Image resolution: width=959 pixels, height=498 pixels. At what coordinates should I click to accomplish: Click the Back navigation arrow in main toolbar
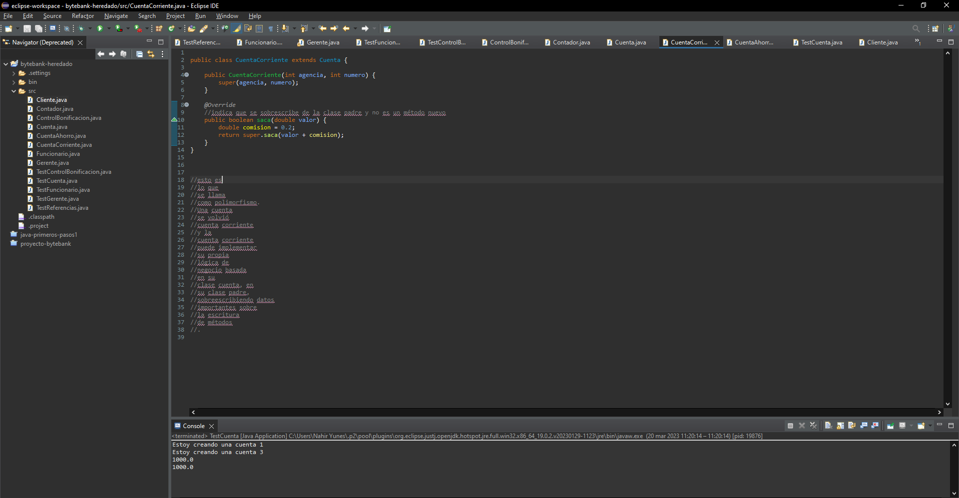tap(346, 28)
